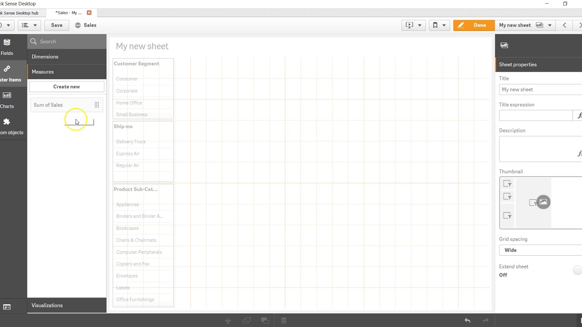Click the paste icon in bottom bar
582x327 pixels.
[x=265, y=321]
